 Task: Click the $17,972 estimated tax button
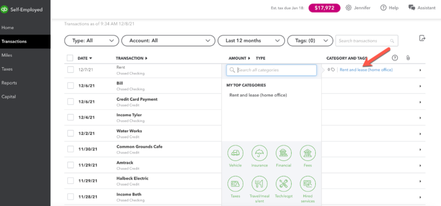pyautogui.click(x=324, y=8)
